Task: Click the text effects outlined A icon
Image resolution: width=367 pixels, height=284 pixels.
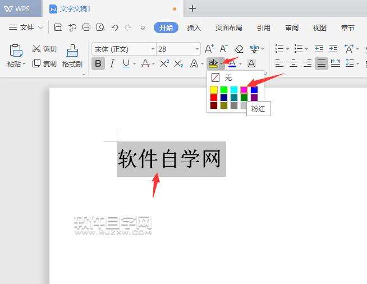Action: pyautogui.click(x=194, y=63)
